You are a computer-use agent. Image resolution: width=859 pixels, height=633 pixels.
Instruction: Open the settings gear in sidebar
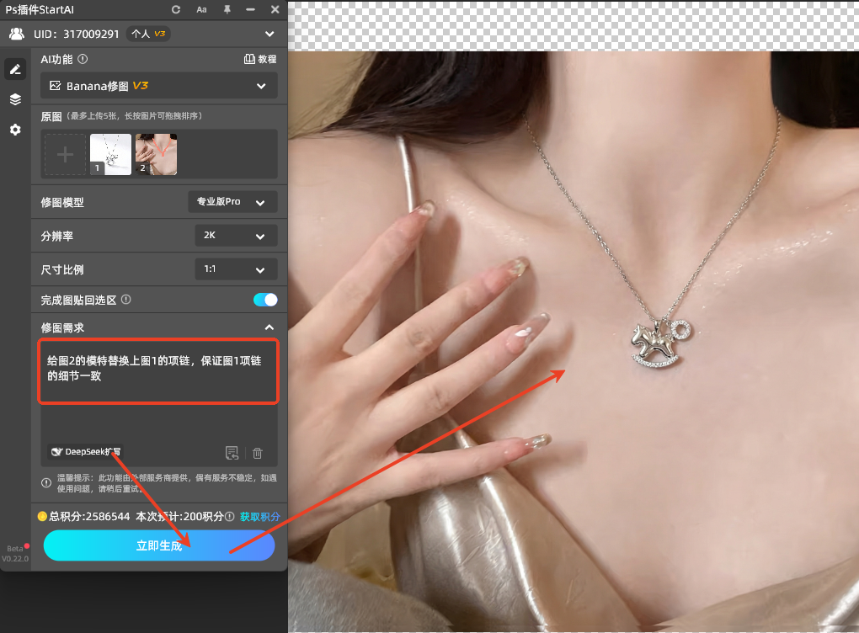point(15,130)
